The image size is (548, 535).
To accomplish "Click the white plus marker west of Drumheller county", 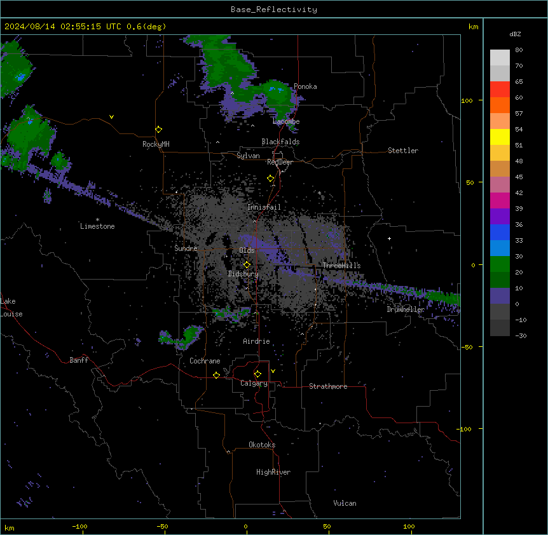I will 389,238.
